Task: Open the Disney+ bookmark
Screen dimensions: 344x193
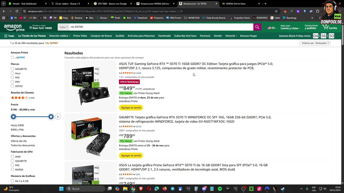Action: click(102, 18)
